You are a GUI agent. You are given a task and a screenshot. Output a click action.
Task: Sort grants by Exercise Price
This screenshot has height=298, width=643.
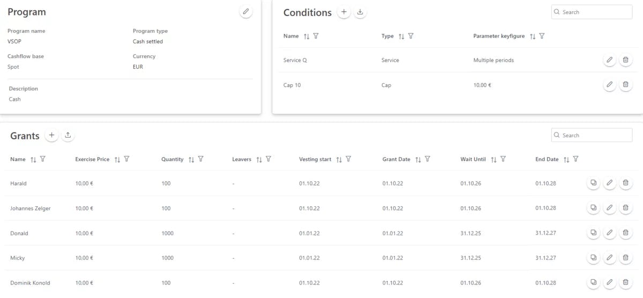(117, 160)
